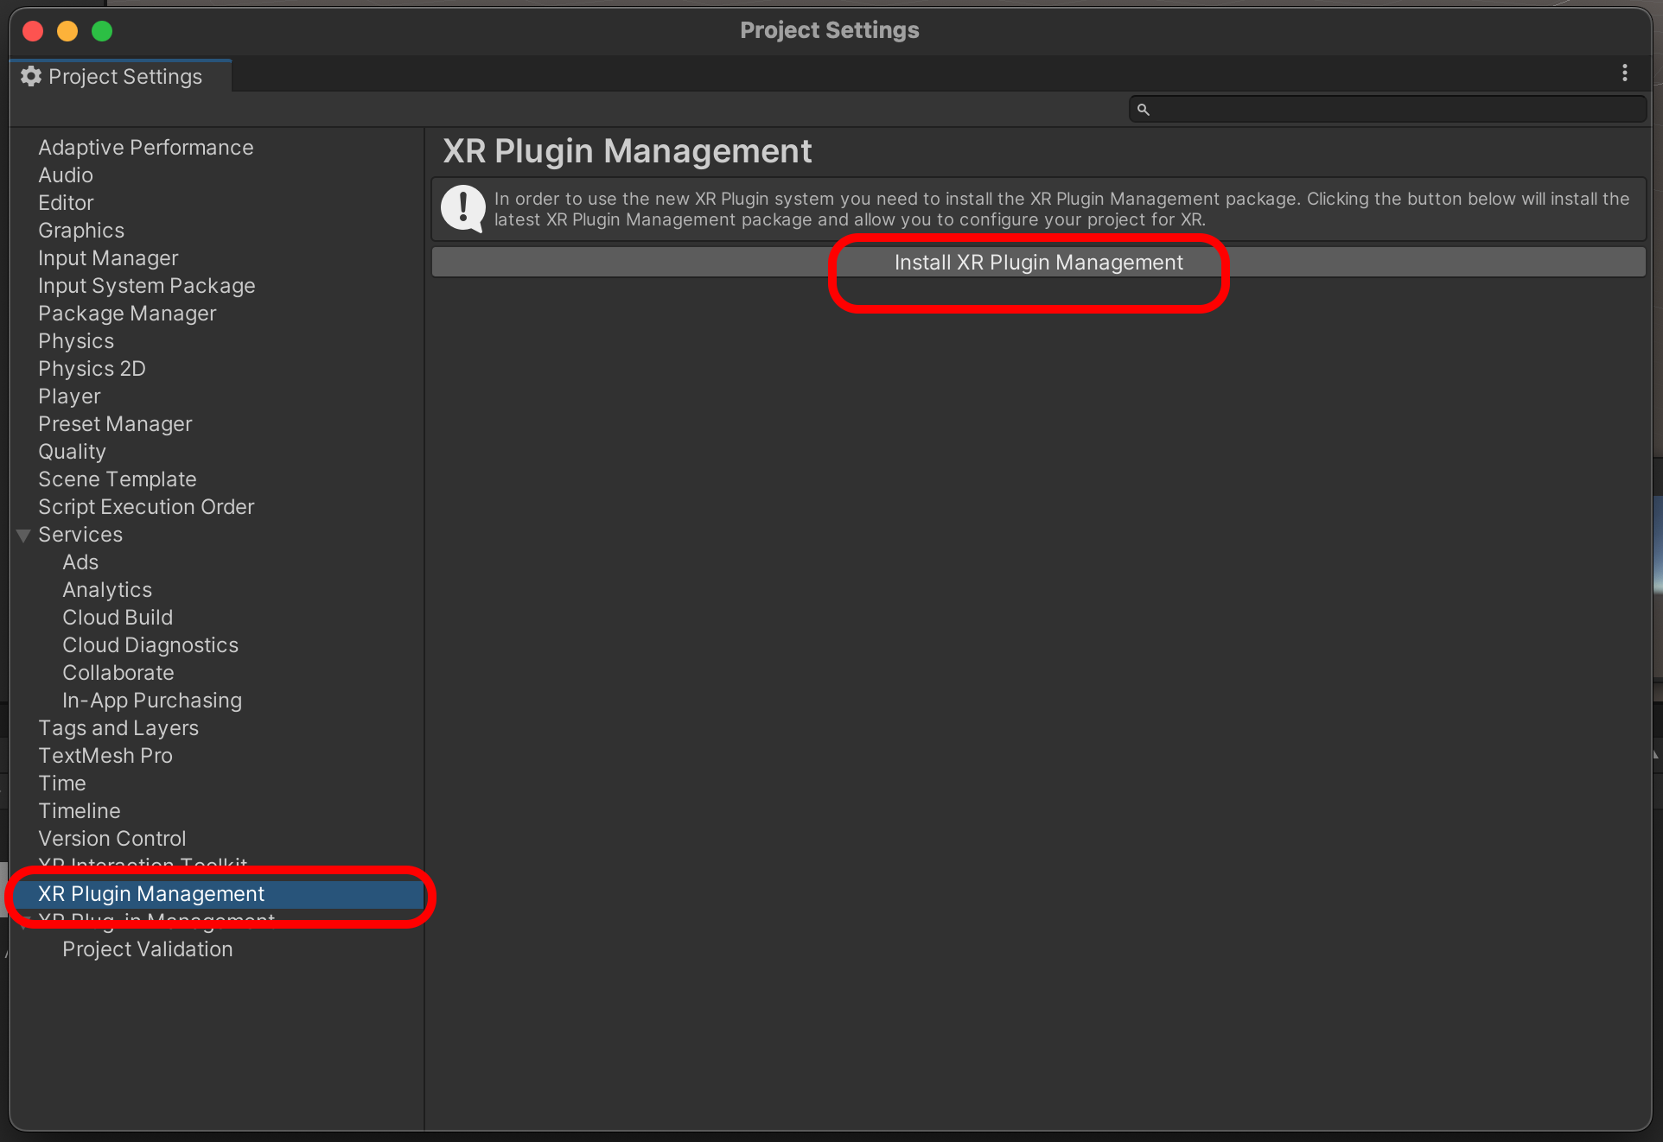Open In-App Purchasing service settings

coord(152,701)
